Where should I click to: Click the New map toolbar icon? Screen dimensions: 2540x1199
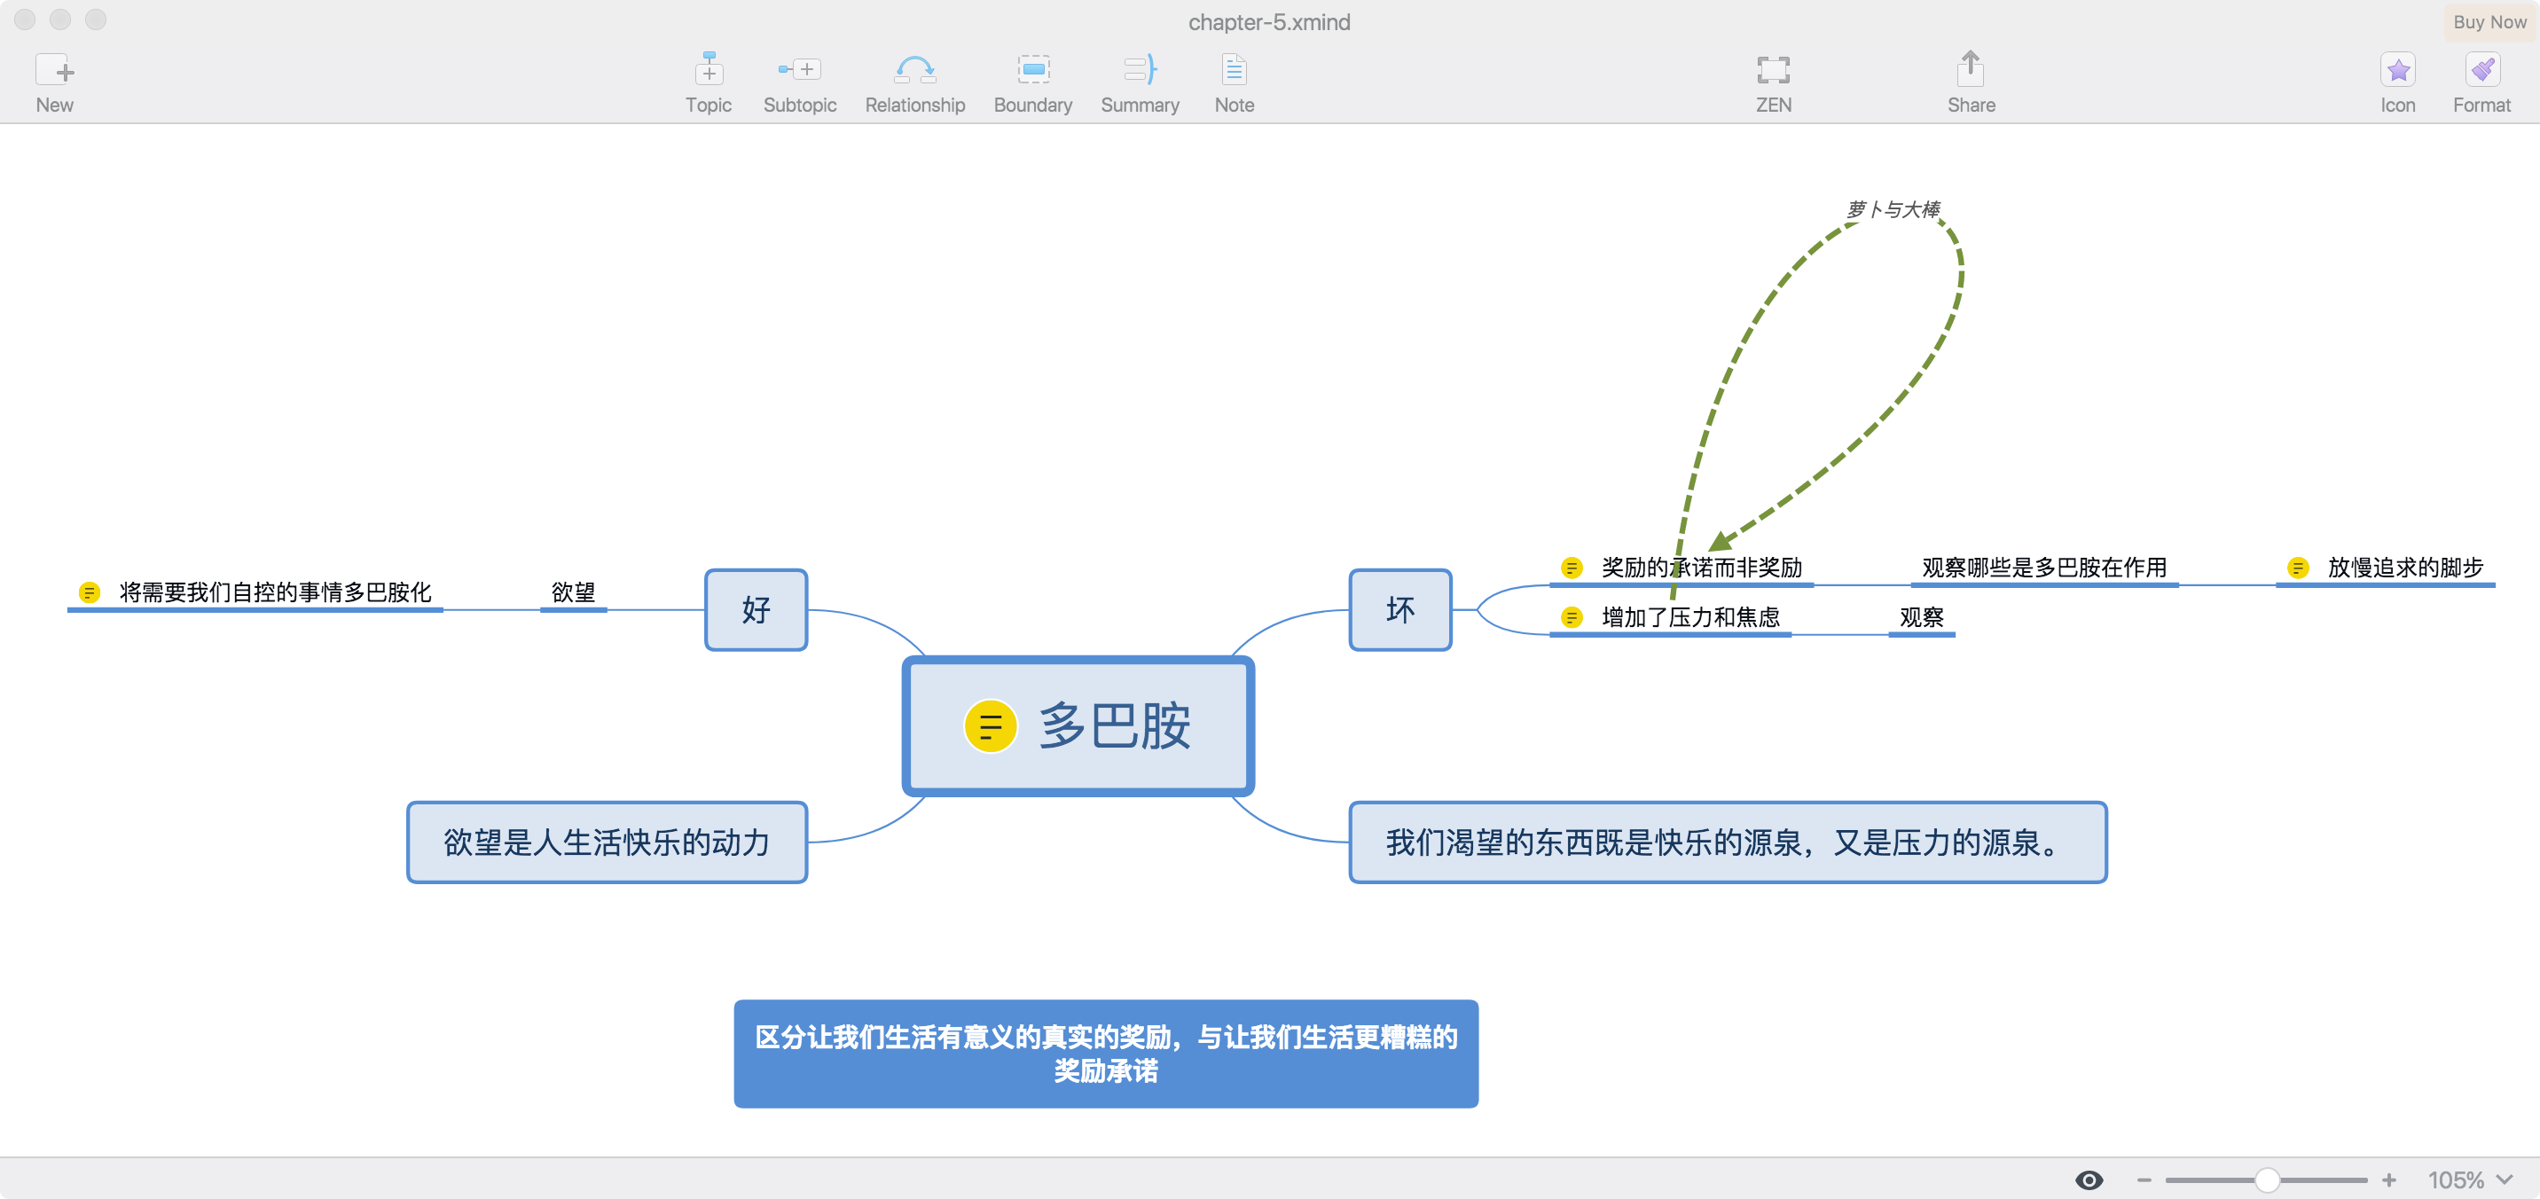coord(54,71)
